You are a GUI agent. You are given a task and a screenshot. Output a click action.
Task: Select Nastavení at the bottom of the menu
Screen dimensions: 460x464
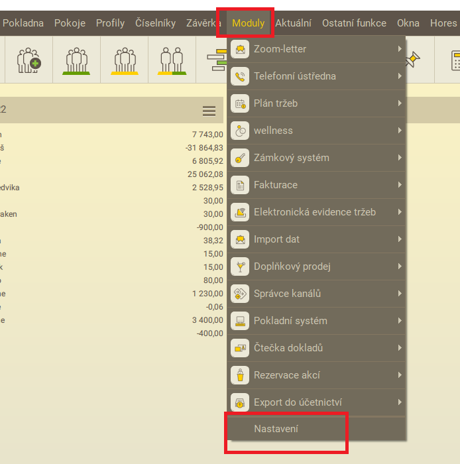pos(276,429)
